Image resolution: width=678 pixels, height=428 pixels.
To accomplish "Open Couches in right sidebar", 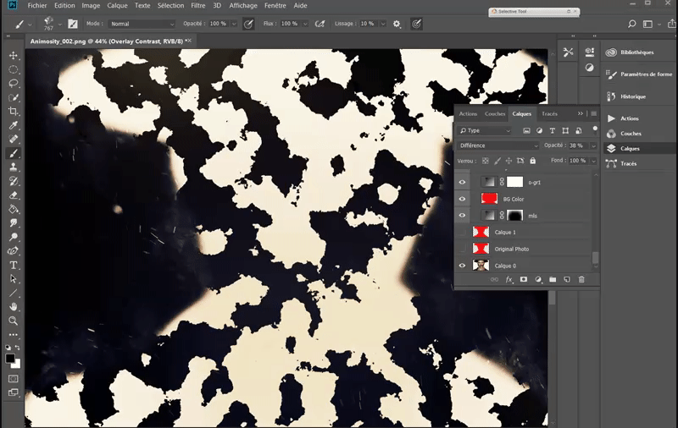I will pos(631,134).
